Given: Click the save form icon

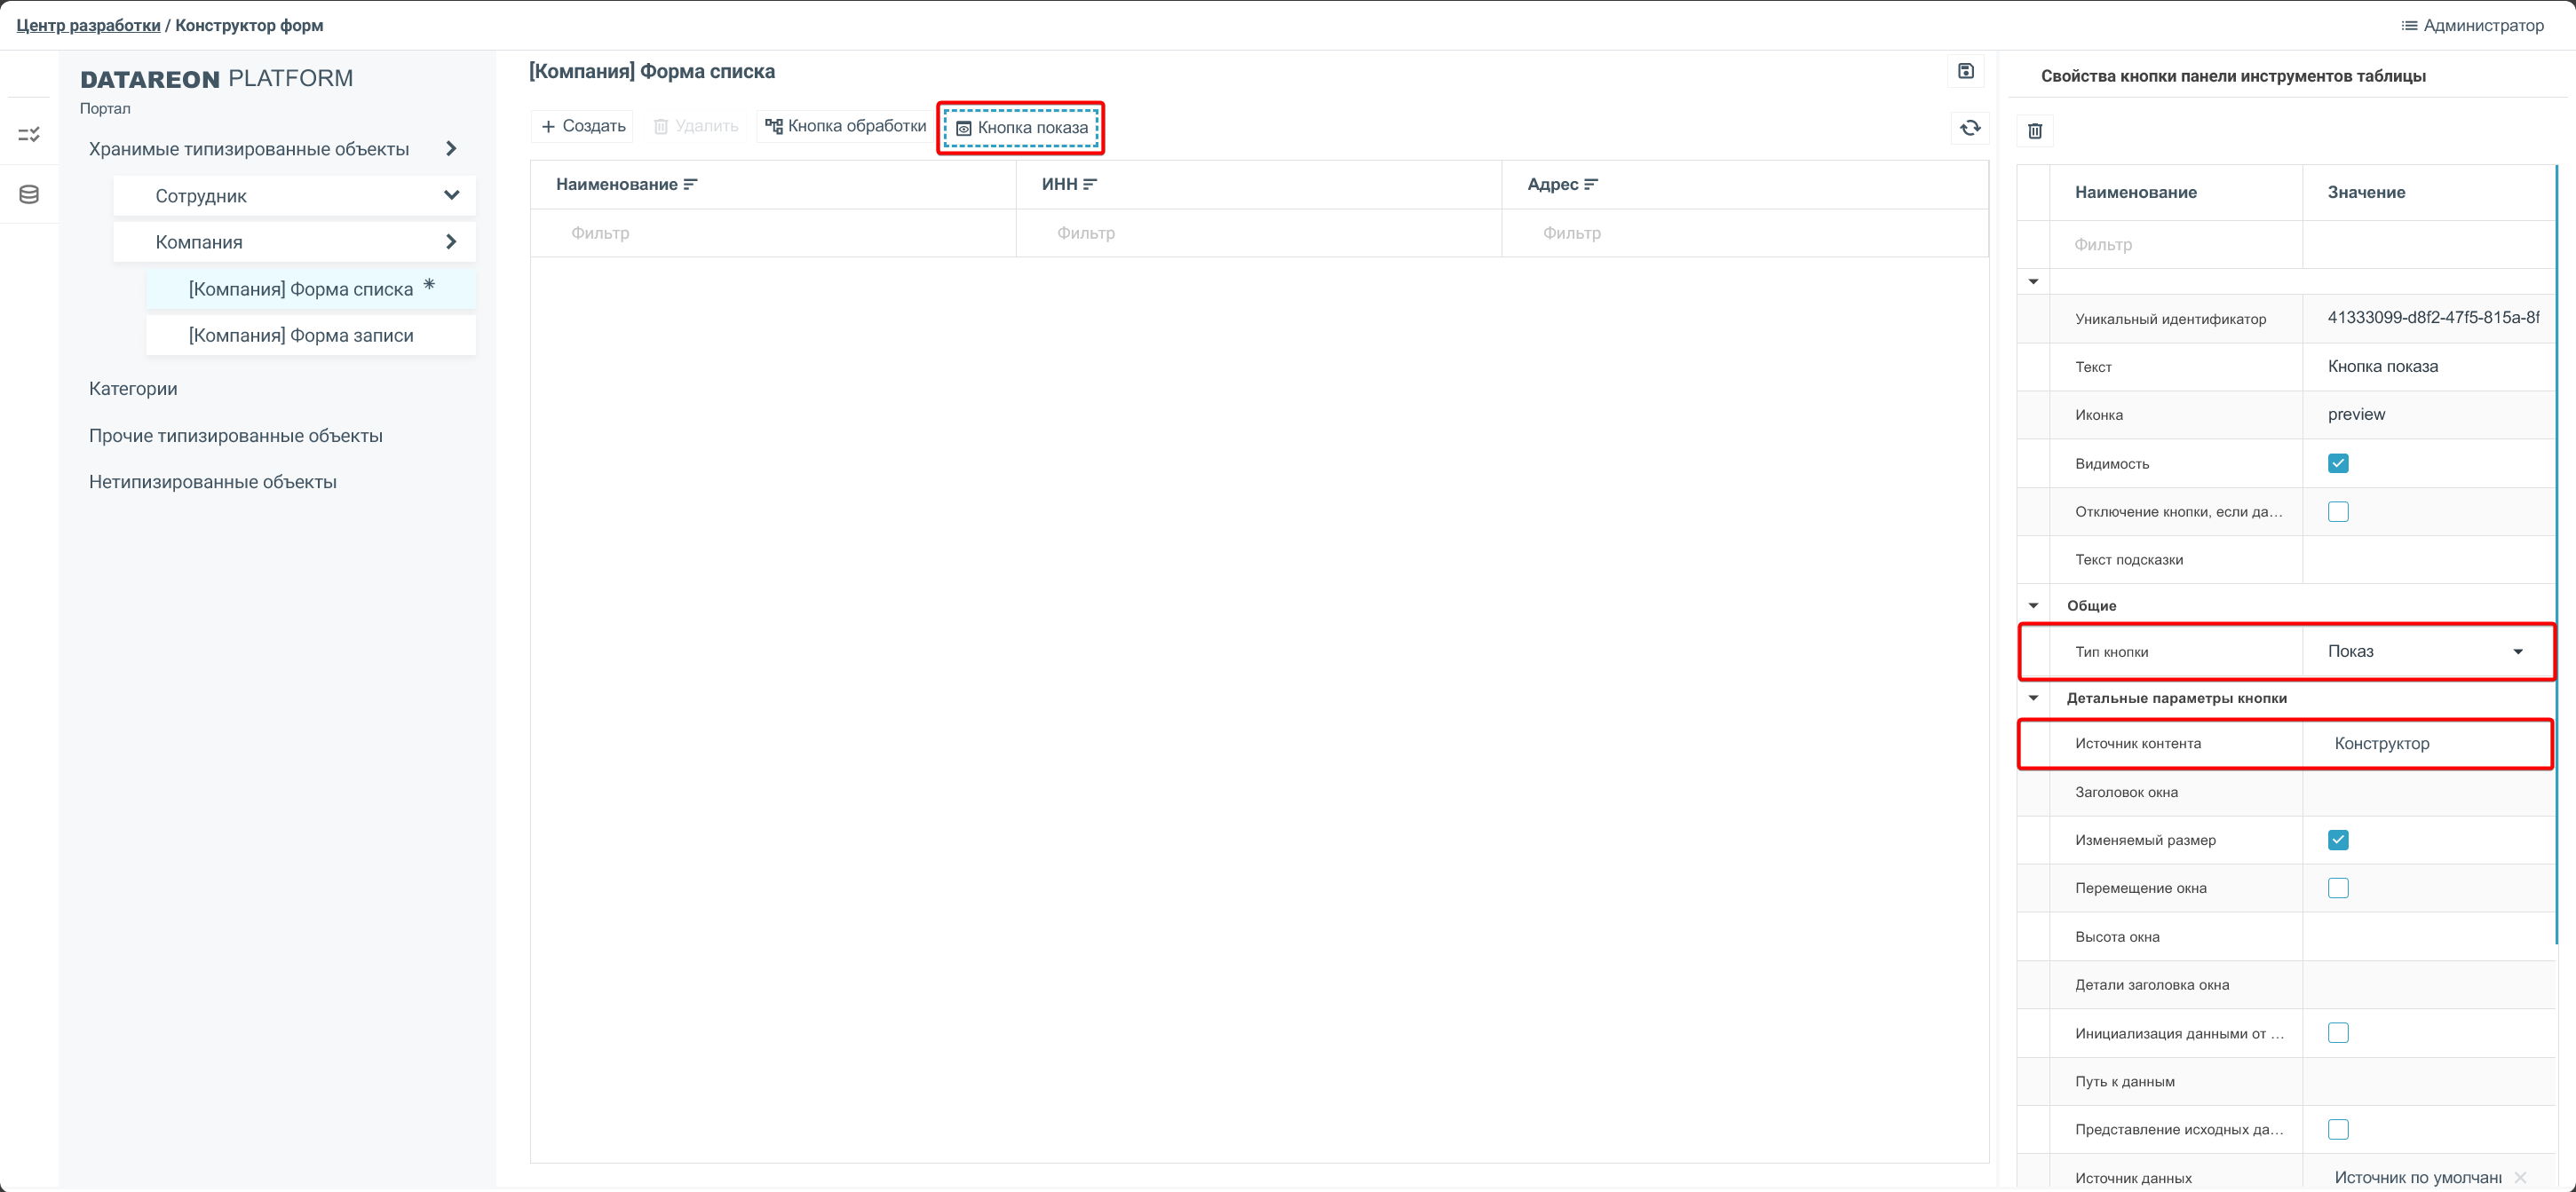Looking at the screenshot, I should click(x=1965, y=71).
